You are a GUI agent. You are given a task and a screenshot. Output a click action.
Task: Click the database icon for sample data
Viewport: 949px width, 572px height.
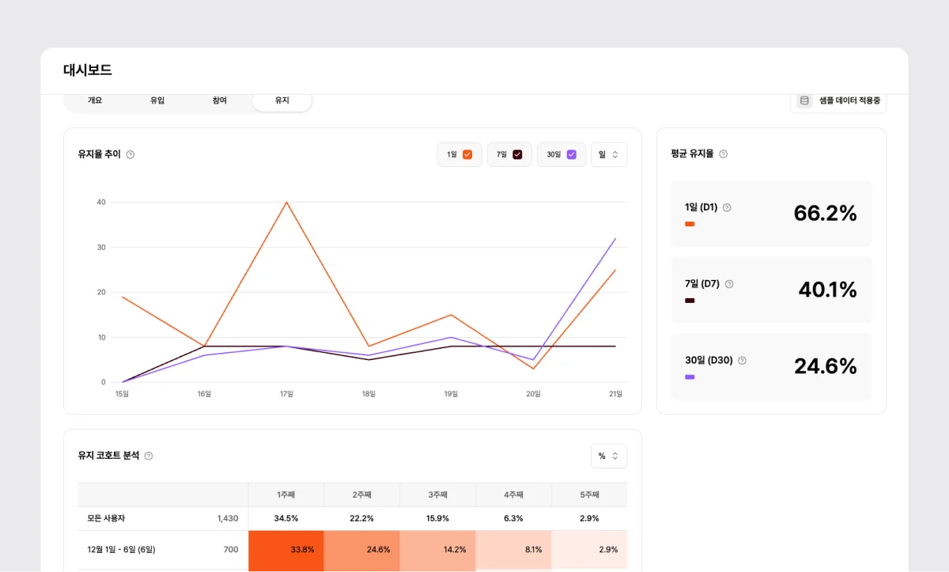pyautogui.click(x=804, y=100)
